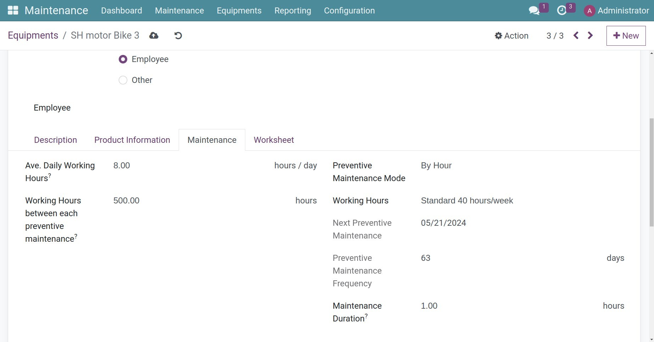This screenshot has width=654, height=342.
Task: Click help mark on Working Hours between maintenance
Action: (x=76, y=236)
